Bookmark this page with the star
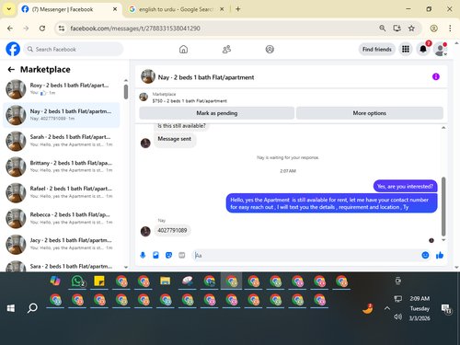Image resolution: width=460 pixels, height=345 pixels. (x=411, y=29)
